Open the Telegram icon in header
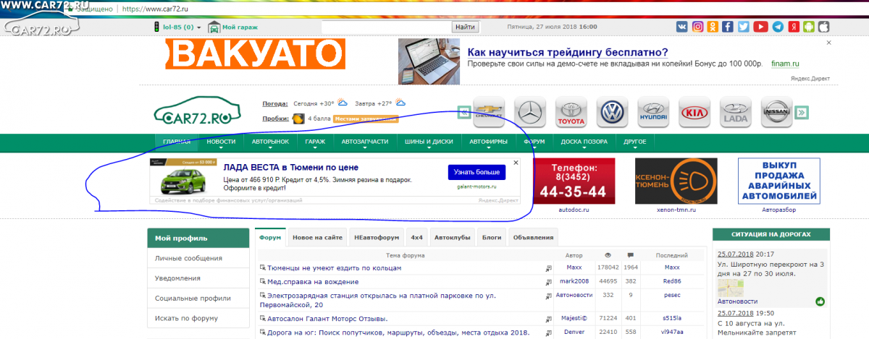This screenshot has width=869, height=339. coord(778,27)
